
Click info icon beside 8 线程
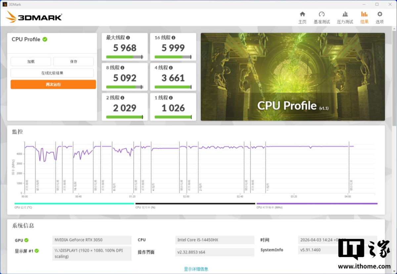pos(122,68)
